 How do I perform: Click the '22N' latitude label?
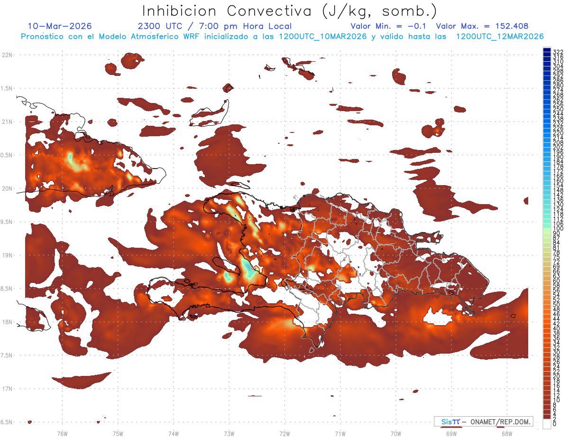[x=7, y=55]
